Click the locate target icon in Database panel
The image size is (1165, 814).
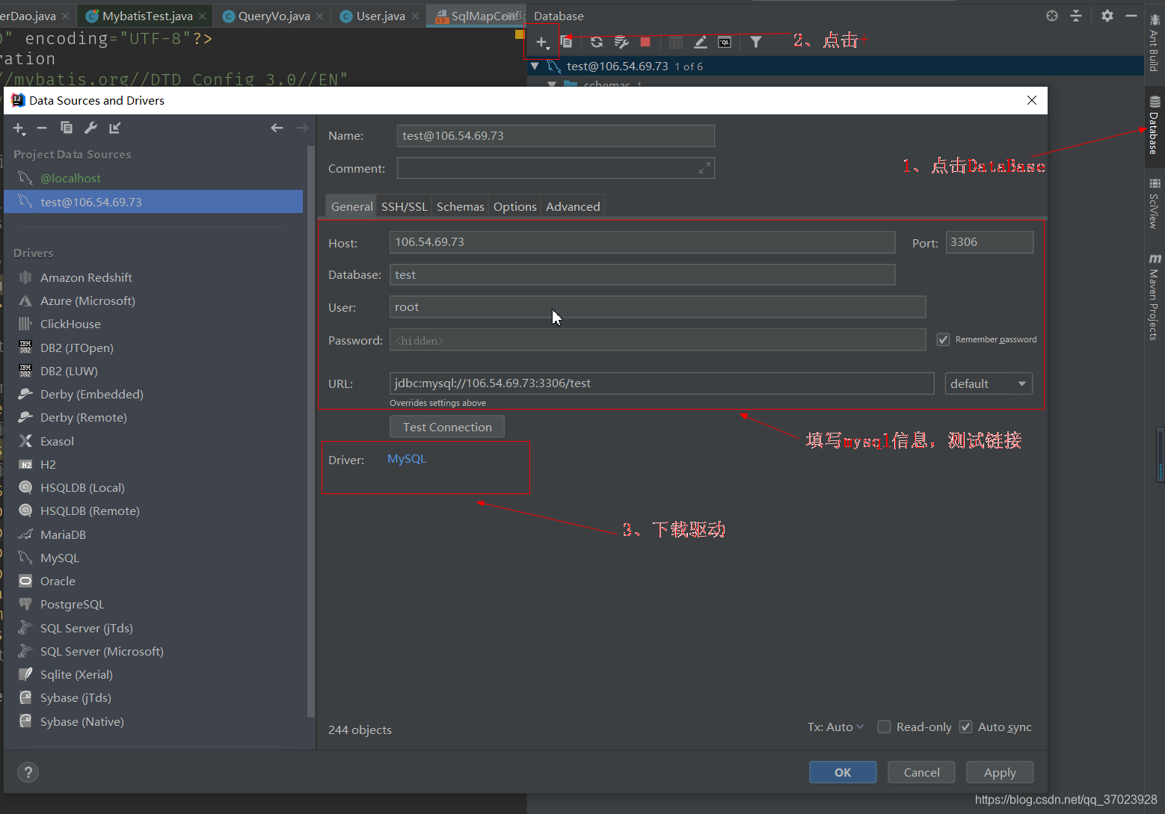point(1052,16)
